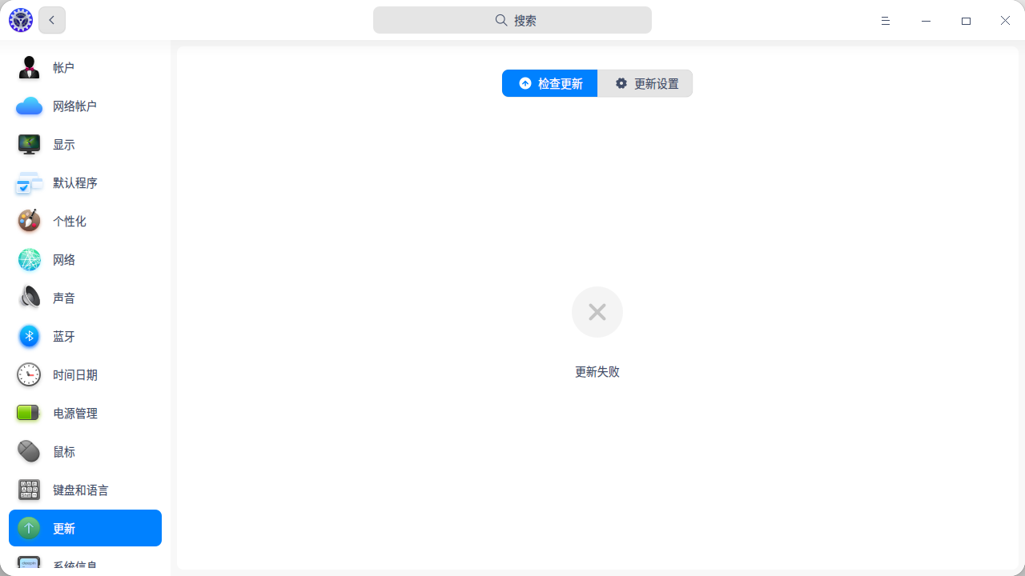Switch to the 检查更新 tab
This screenshot has width=1025, height=576.
point(550,83)
